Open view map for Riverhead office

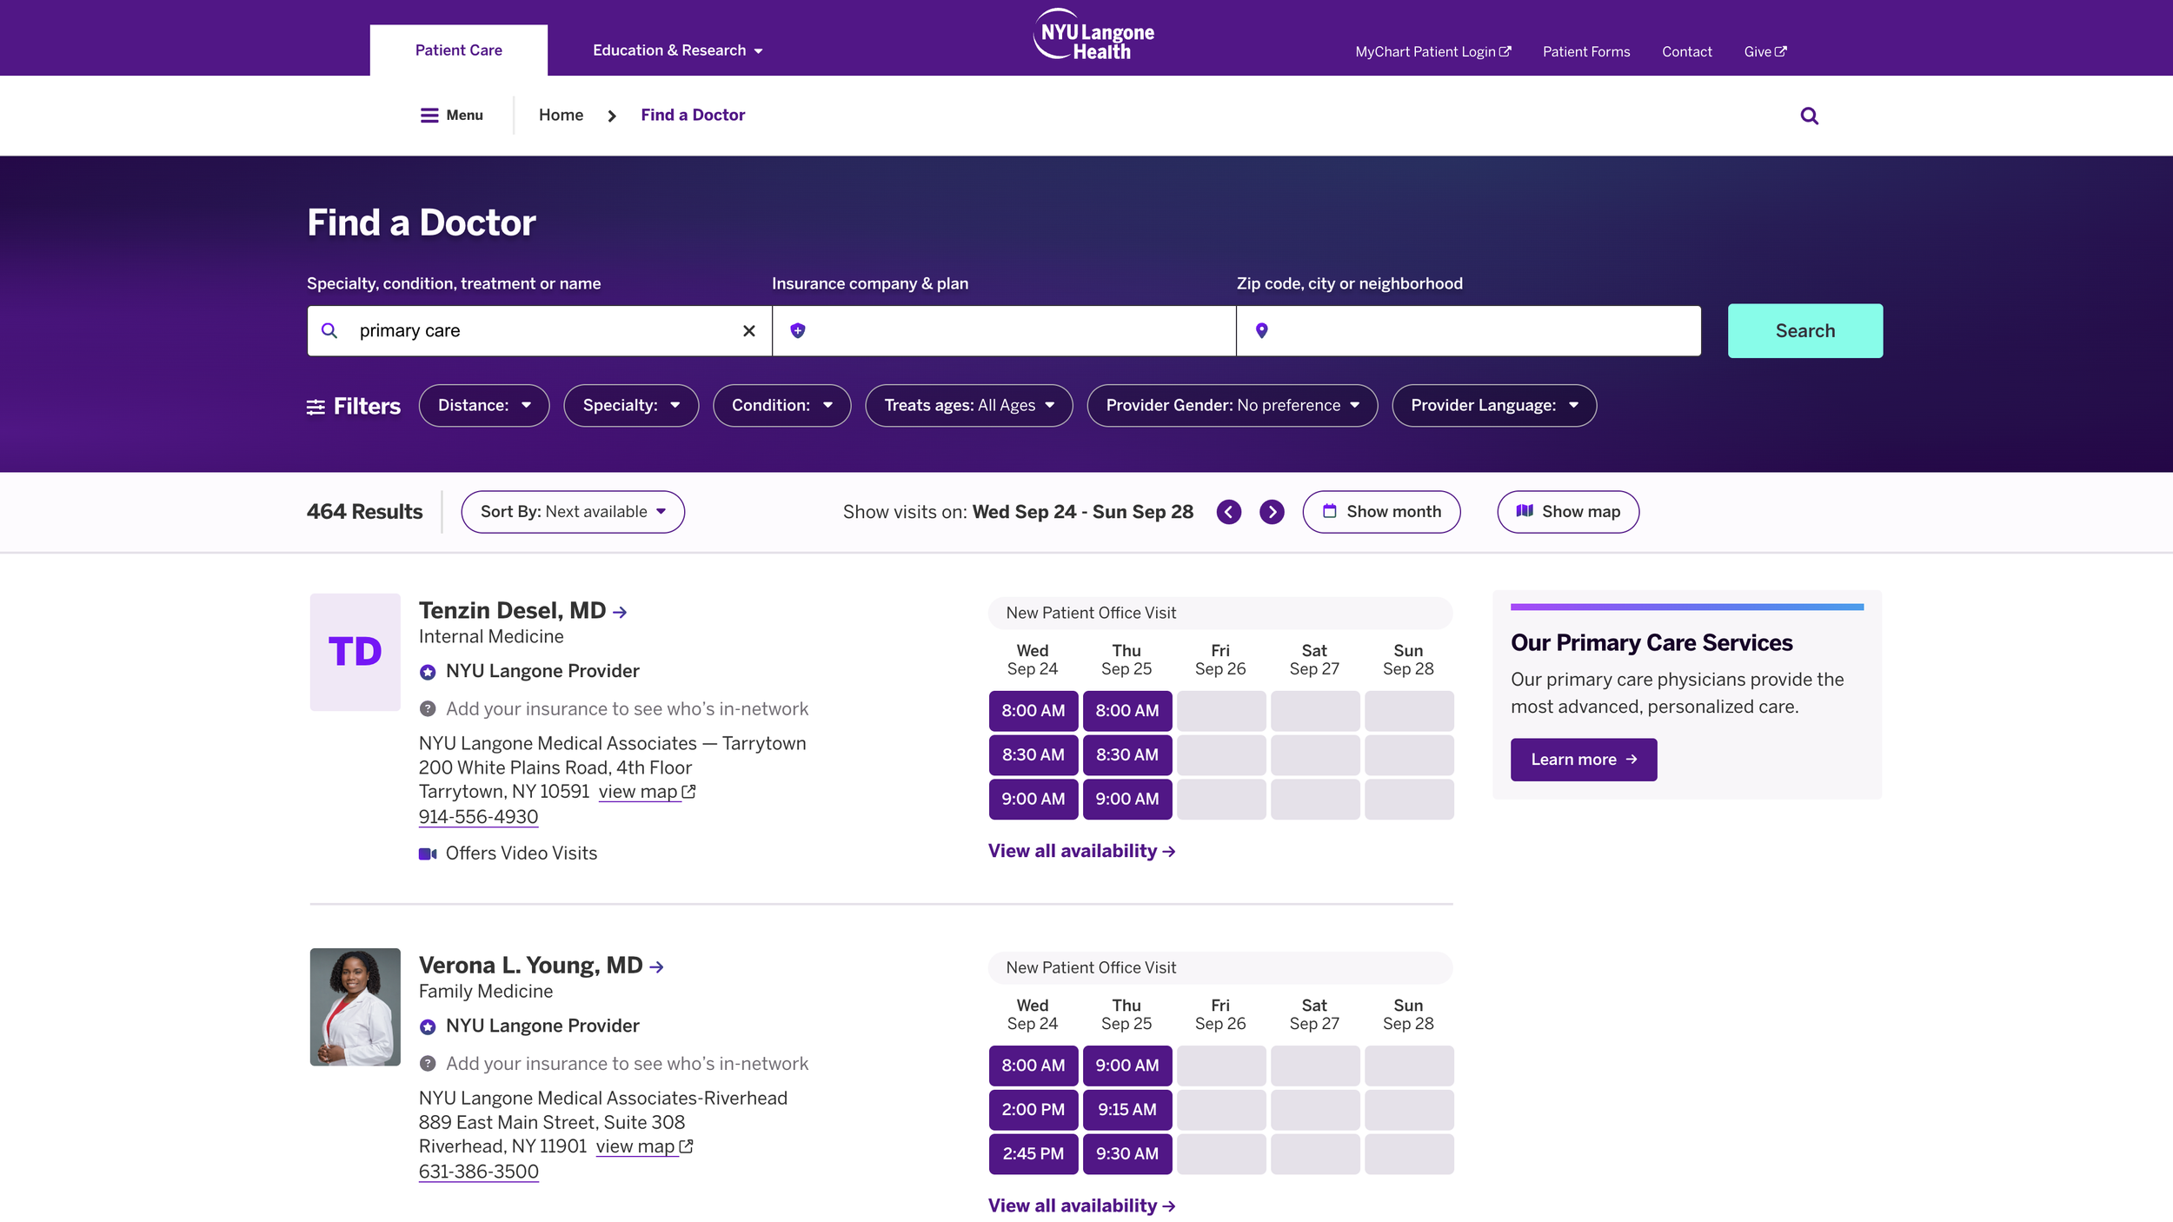[644, 1147]
